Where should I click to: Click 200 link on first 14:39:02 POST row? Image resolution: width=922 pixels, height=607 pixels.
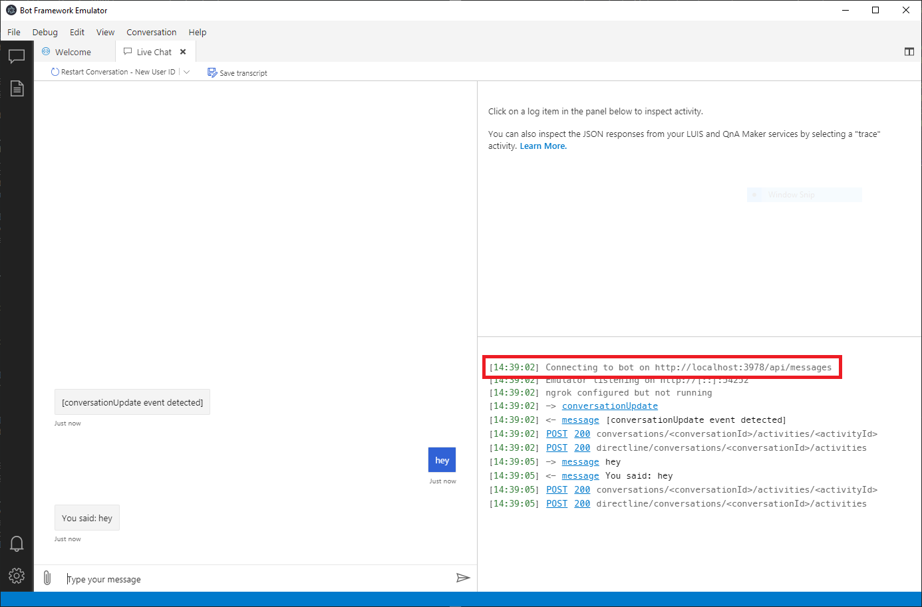(582, 434)
